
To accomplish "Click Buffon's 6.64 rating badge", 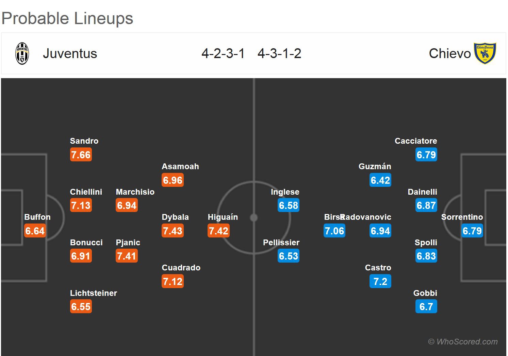I will pos(35,231).
